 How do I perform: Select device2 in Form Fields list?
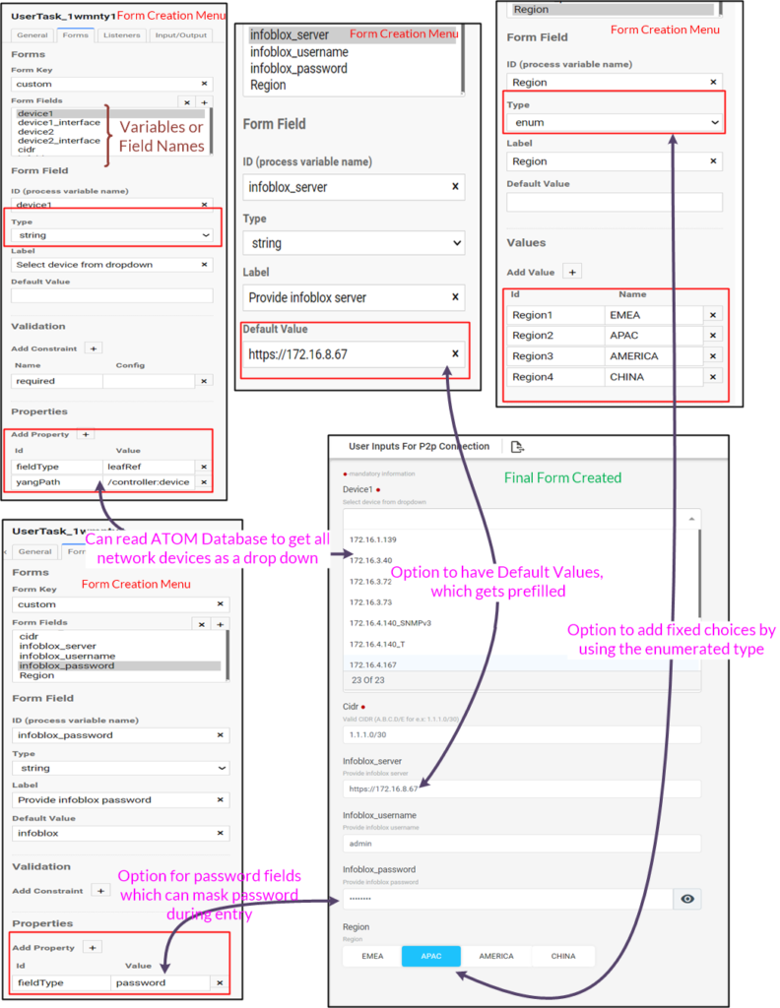click(36, 131)
